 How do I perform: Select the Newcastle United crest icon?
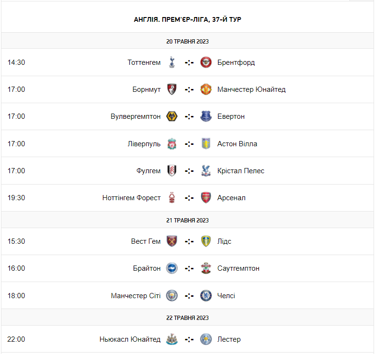tap(172, 339)
